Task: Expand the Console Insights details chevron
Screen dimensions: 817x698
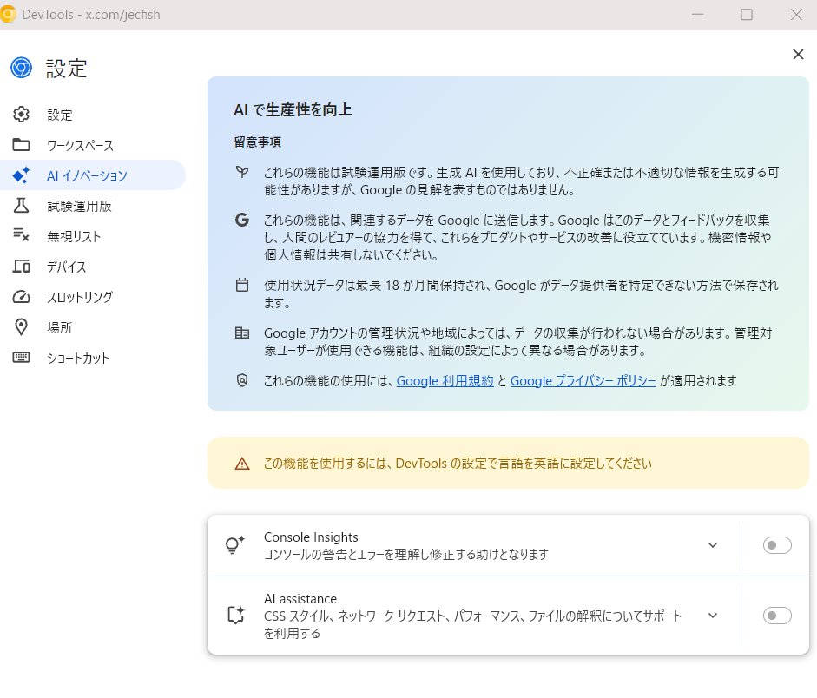Action: (713, 545)
